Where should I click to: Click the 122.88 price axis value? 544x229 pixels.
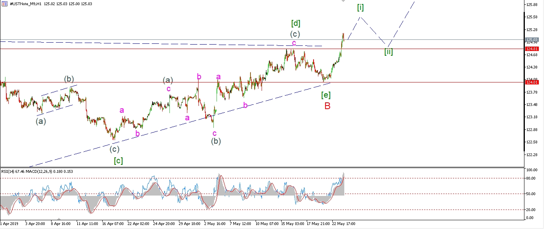point(532,129)
